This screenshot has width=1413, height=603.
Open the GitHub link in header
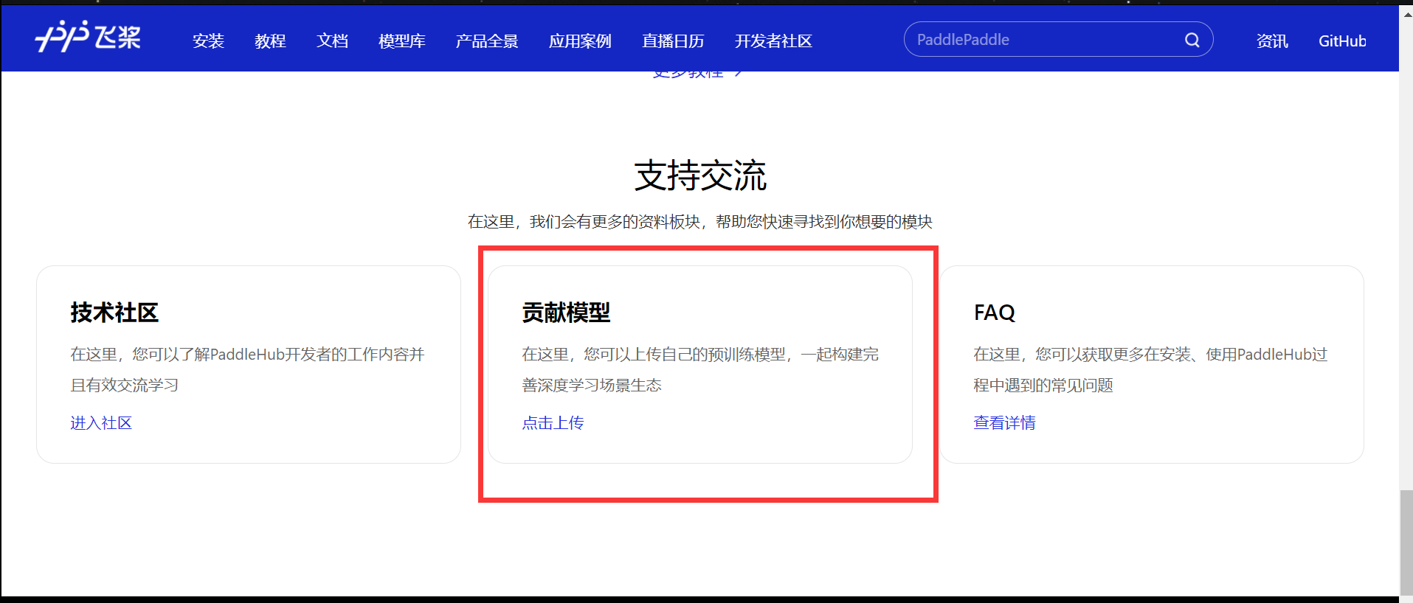point(1342,41)
